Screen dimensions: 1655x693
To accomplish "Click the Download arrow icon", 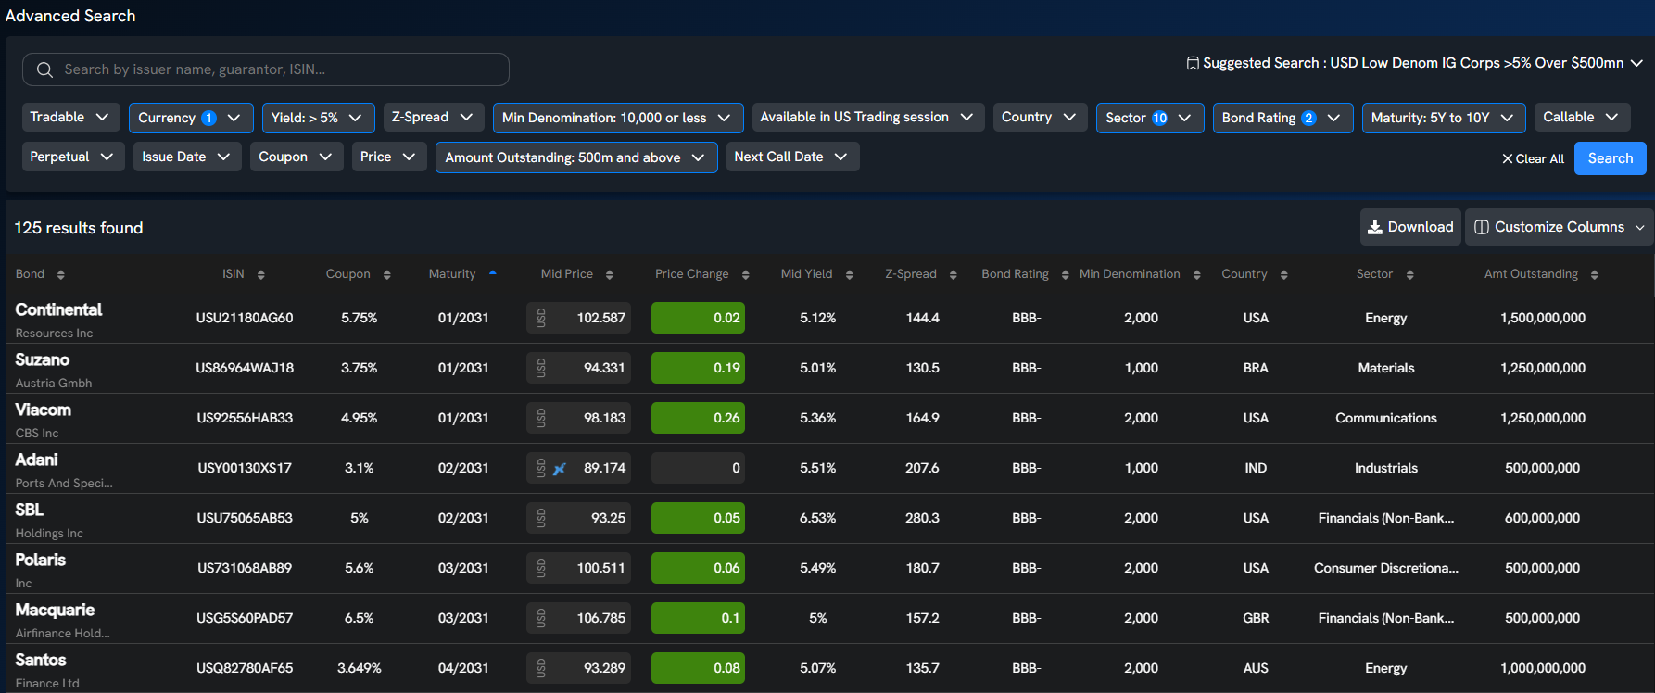I will click(1375, 227).
